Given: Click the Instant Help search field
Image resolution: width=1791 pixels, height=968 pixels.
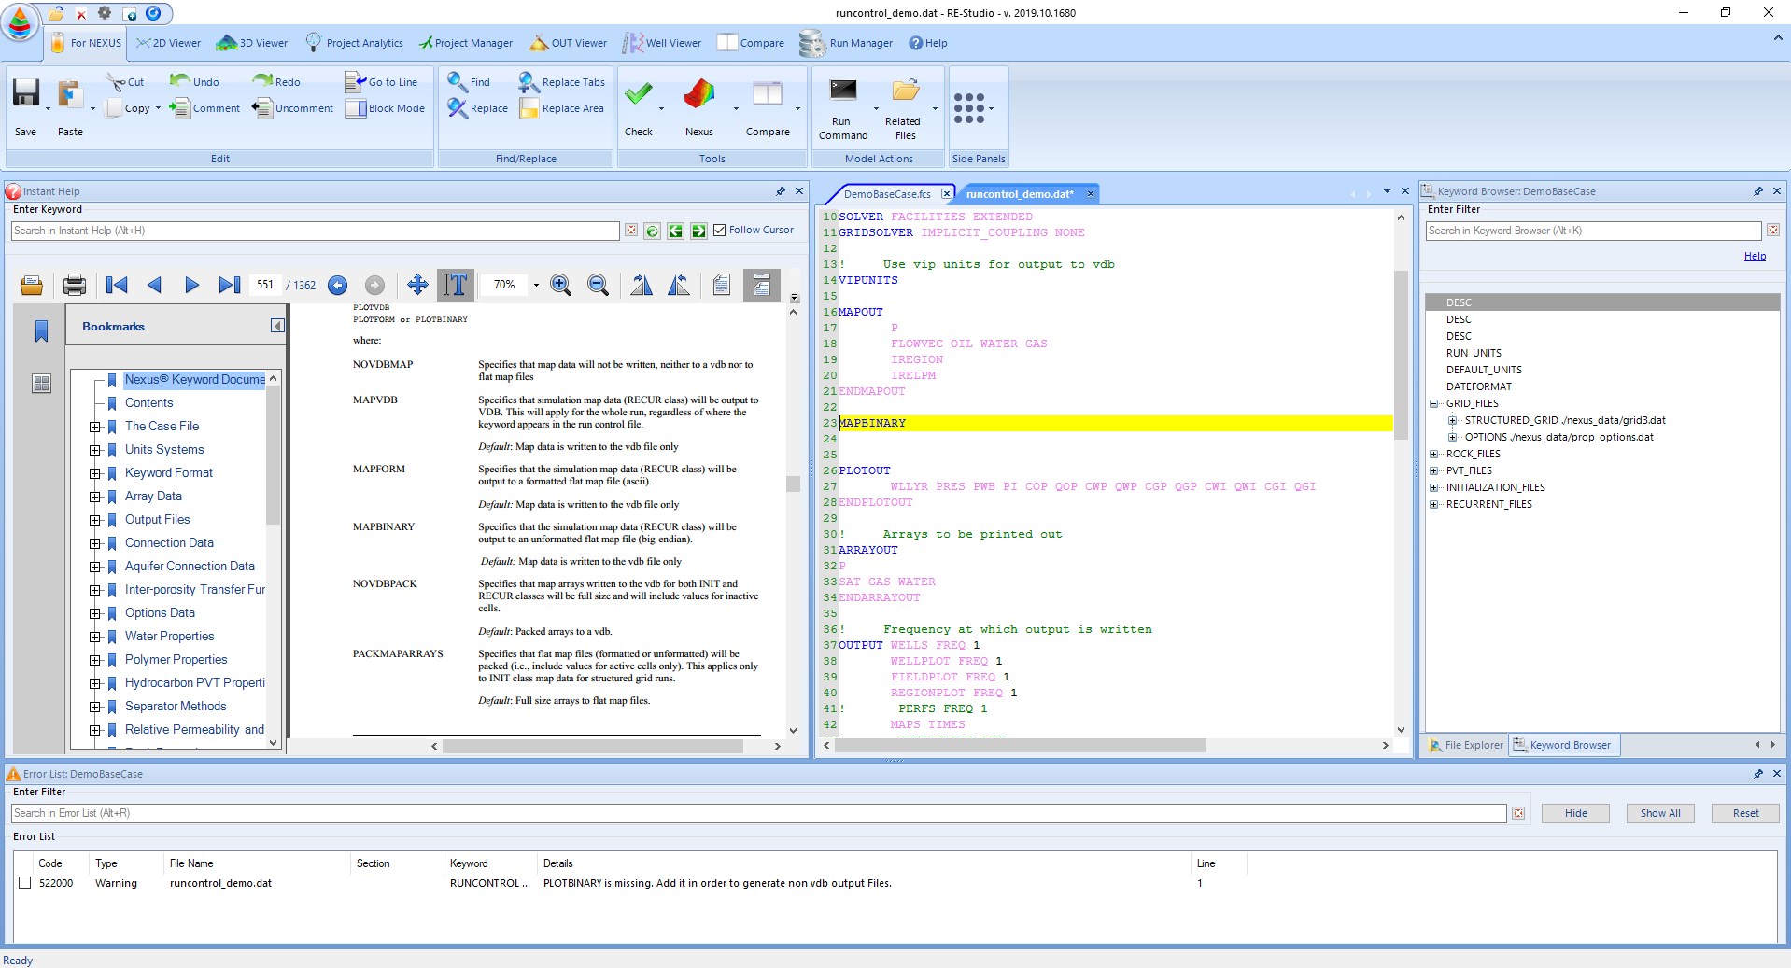Looking at the screenshot, I should point(315,231).
